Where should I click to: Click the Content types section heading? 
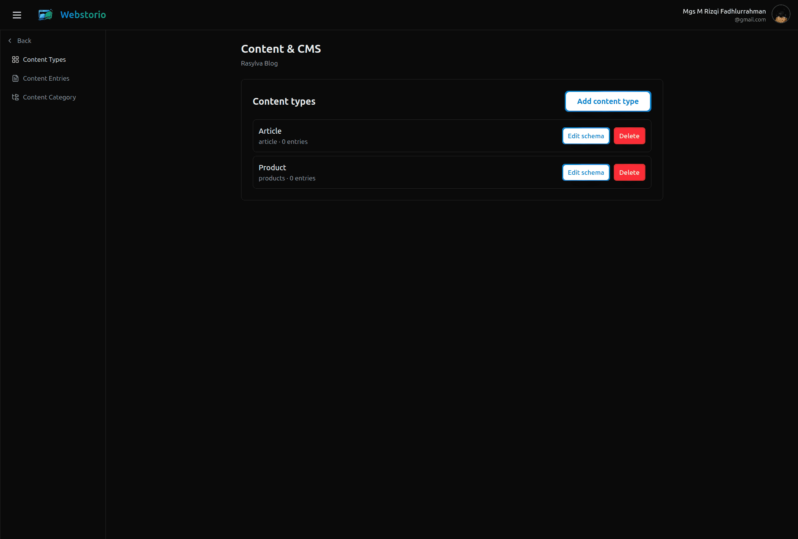tap(284, 101)
